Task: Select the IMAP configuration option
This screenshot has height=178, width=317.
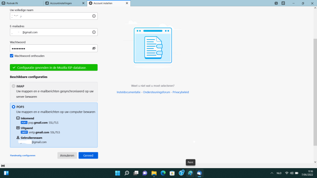Action: point(13,86)
